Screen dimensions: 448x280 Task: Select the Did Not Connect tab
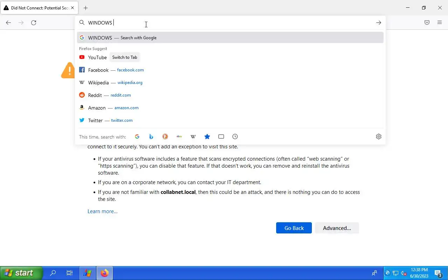click(x=39, y=8)
